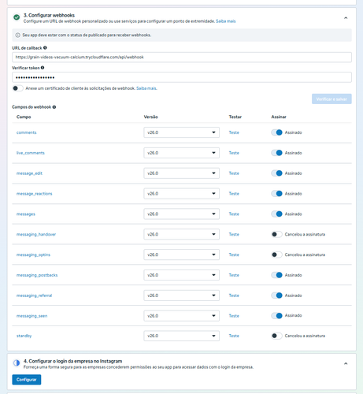
Task: Toggle the client certificate attachment switch
Action: pyautogui.click(x=17, y=88)
